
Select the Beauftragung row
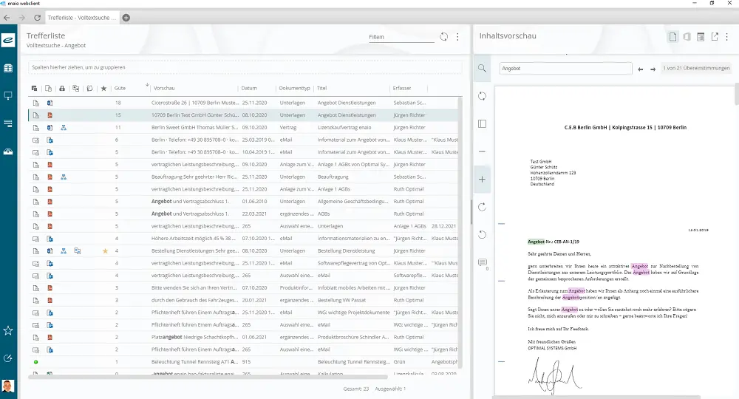(x=242, y=177)
